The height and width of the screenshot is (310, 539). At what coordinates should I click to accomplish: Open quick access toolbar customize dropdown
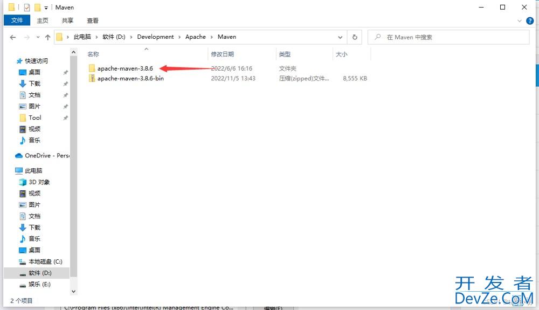tap(46, 8)
